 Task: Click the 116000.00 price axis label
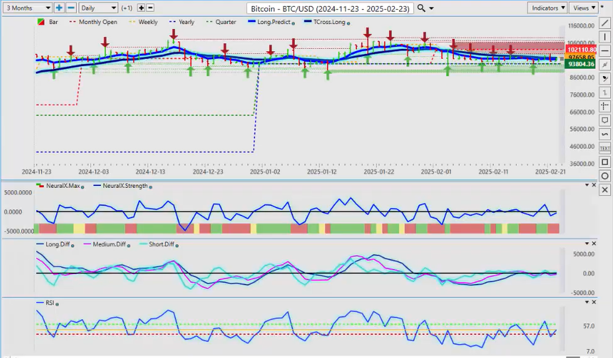coord(581,26)
